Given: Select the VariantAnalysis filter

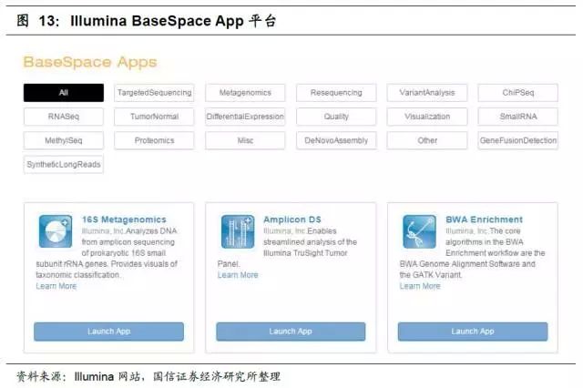Looking at the screenshot, I should click(427, 93).
